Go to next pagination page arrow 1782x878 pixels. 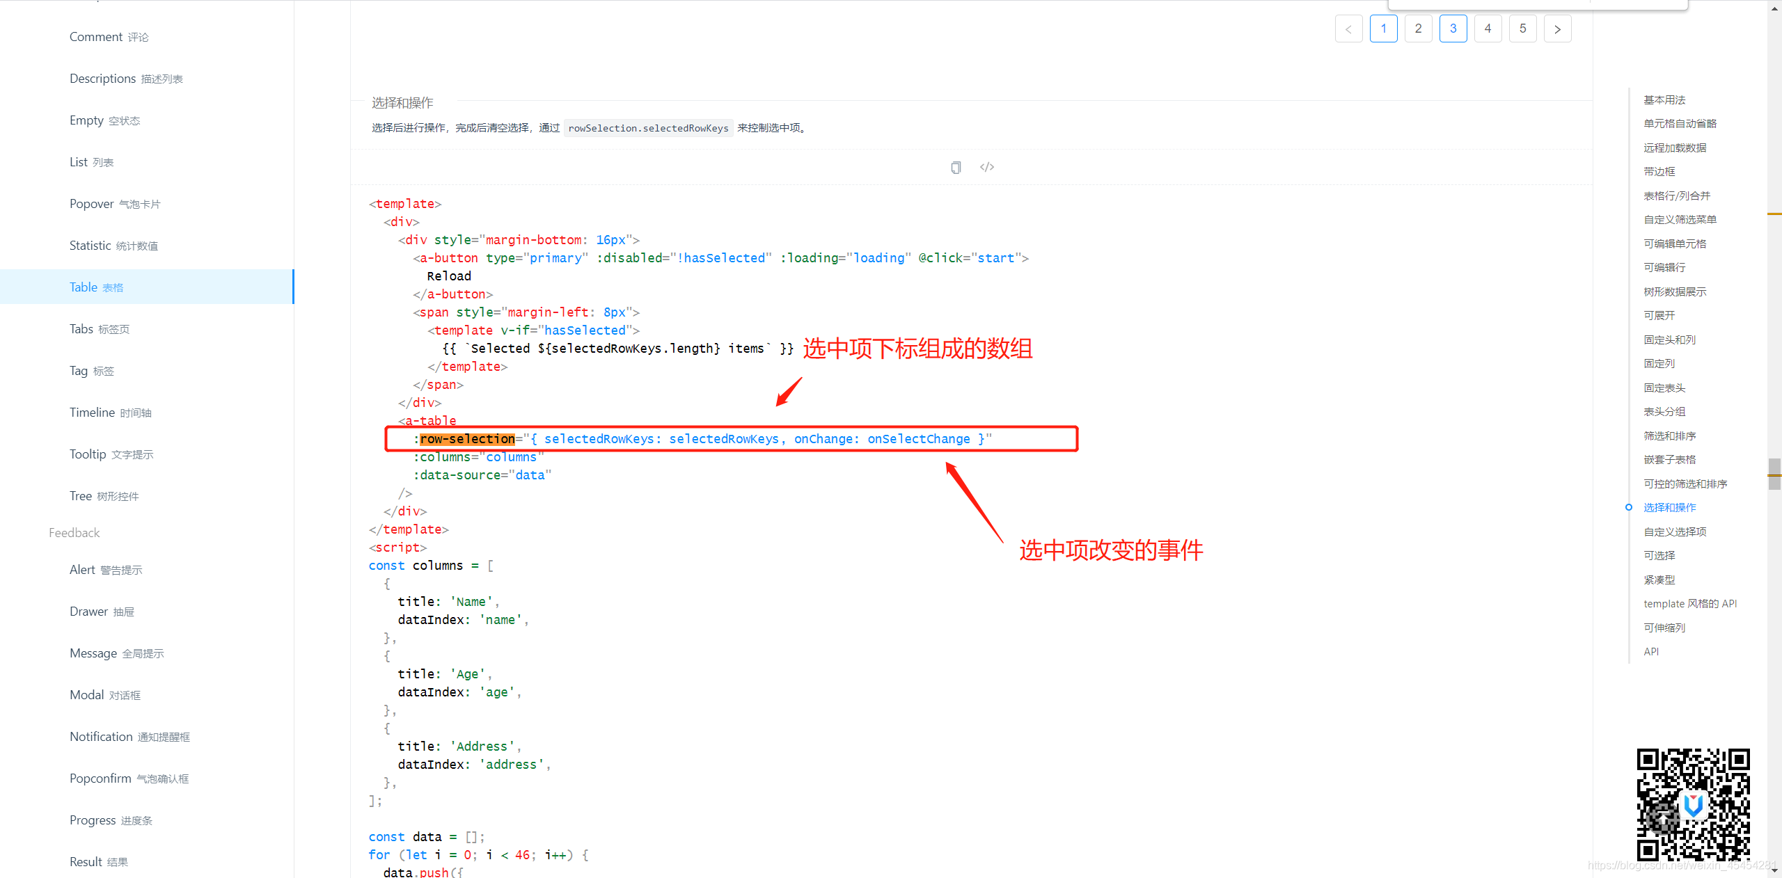click(1557, 29)
